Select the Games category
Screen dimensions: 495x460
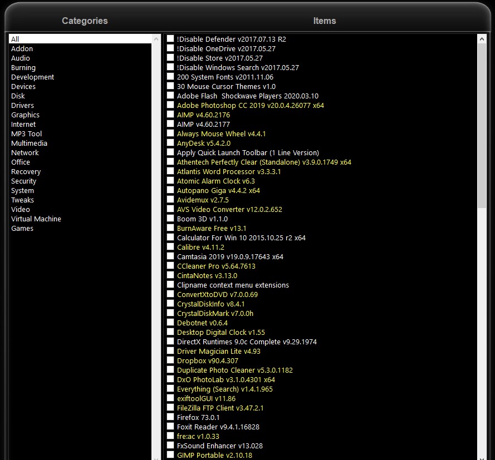(80, 228)
